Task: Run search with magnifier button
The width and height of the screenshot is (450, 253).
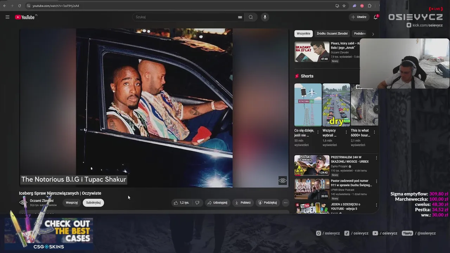Action: coord(251,17)
